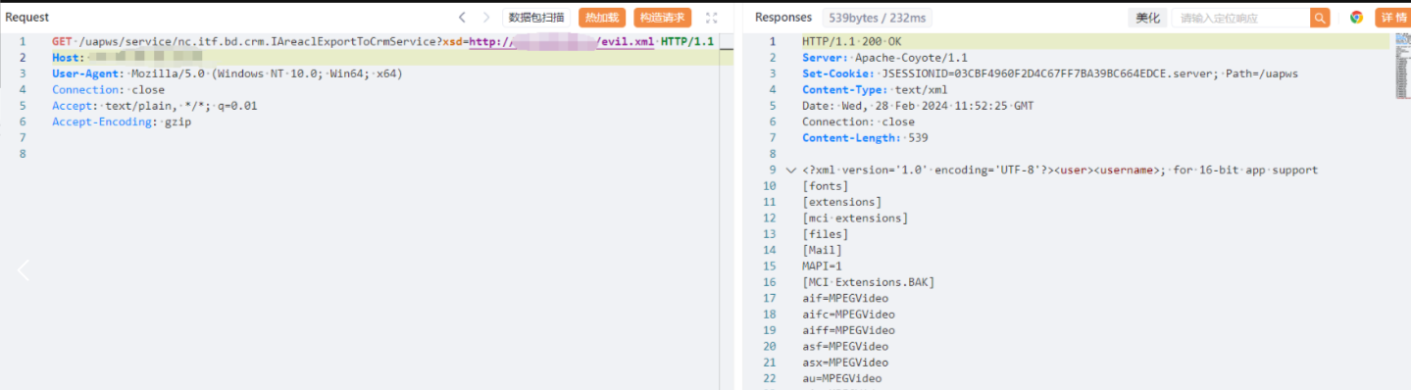Collapse the XML block at line 9
Viewport: 1411px width, 390px height.
click(791, 171)
